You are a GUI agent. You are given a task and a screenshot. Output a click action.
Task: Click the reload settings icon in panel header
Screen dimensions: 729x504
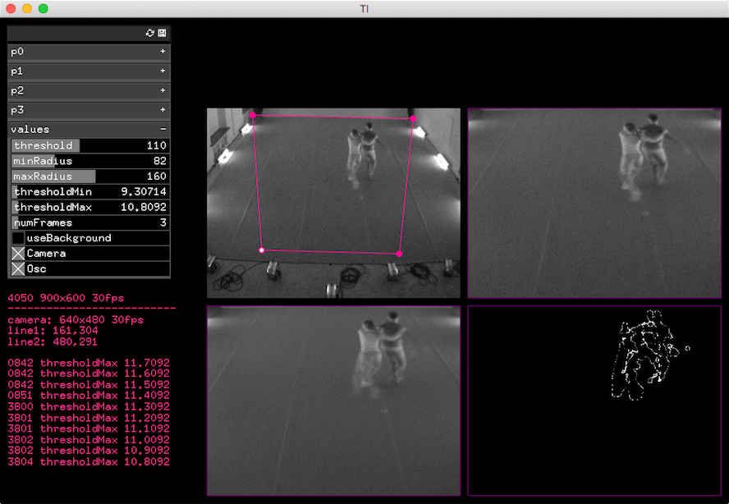pos(149,33)
